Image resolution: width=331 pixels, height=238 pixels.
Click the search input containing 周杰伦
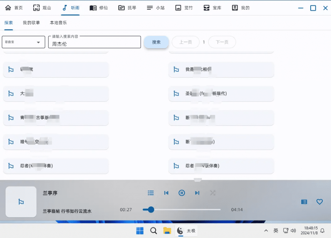tap(95, 42)
